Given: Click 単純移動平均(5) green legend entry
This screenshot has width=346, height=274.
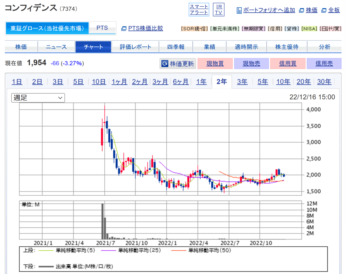Looking at the screenshot, I should 67,250.
